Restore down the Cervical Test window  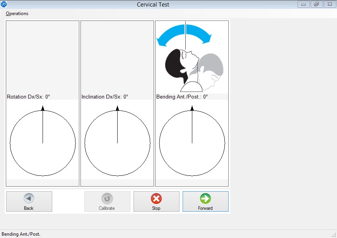tap(316, 4)
